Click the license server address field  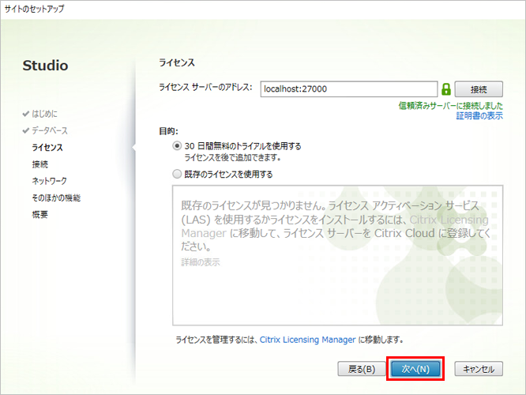point(348,89)
